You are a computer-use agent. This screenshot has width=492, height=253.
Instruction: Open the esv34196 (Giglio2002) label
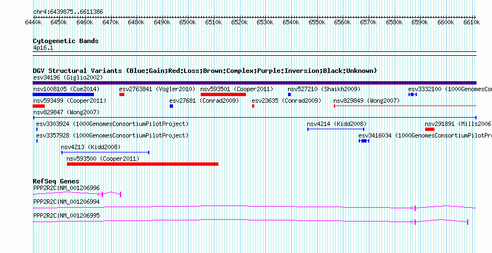click(68, 77)
